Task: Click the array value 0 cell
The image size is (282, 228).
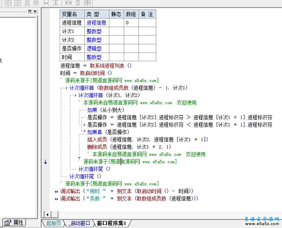Action: click(131, 23)
